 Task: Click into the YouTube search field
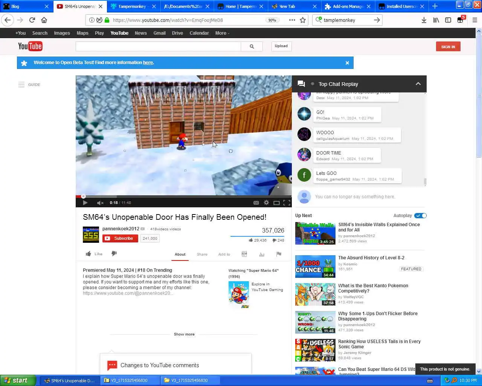coord(158,46)
